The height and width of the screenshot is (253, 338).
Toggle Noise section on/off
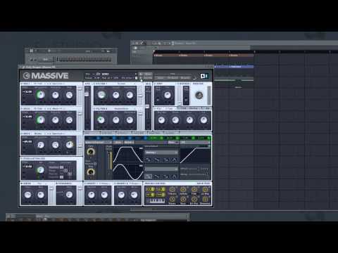(x=22, y=183)
